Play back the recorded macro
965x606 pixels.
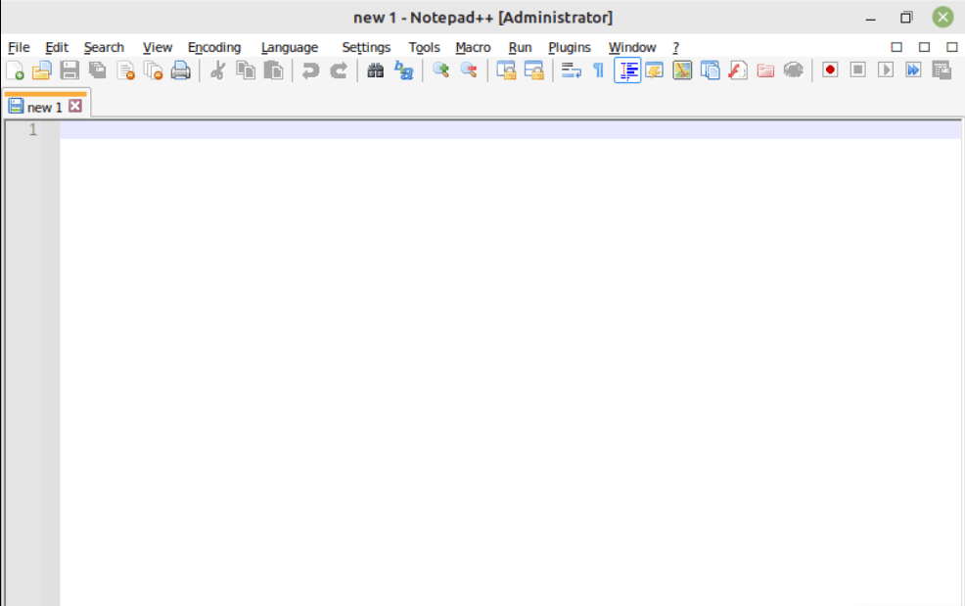885,70
